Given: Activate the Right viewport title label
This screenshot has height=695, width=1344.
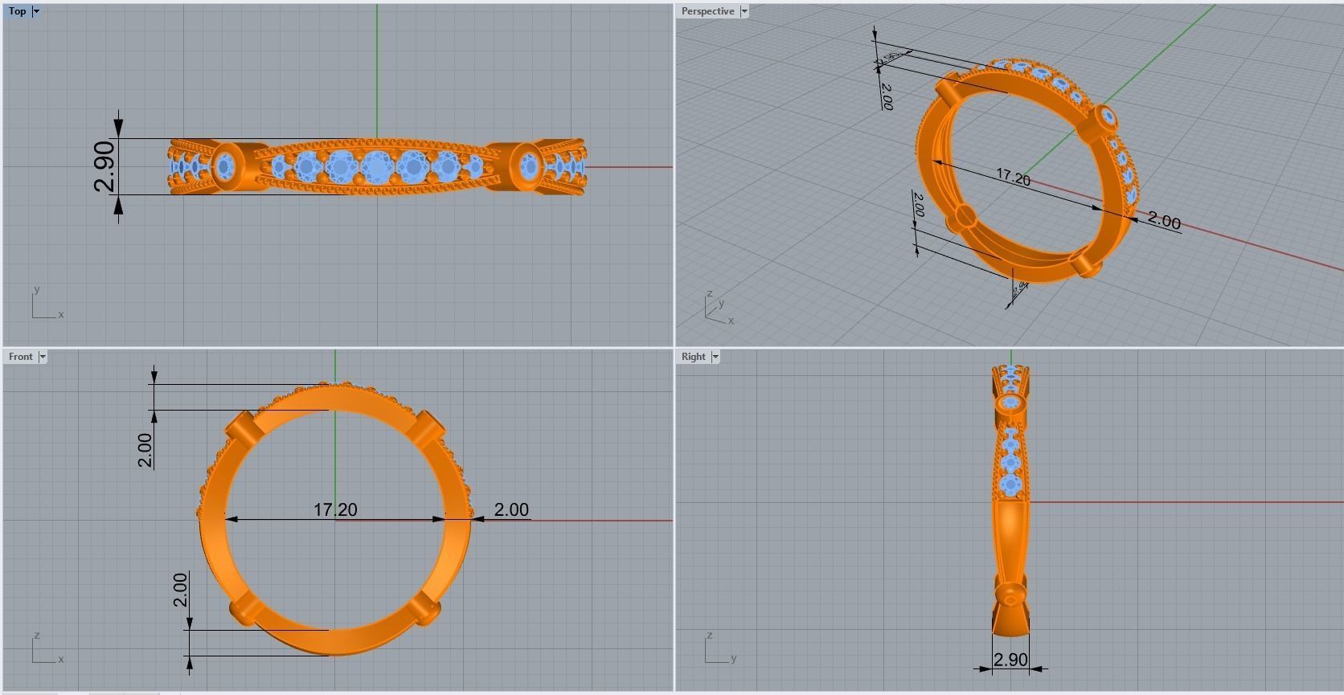Looking at the screenshot, I should click(x=693, y=357).
